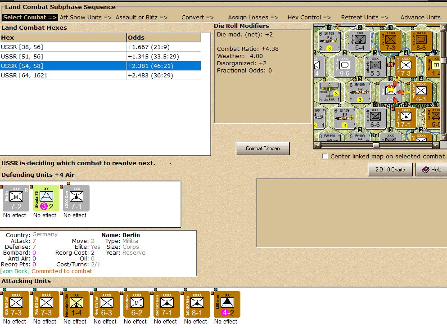447x328 pixels.
Task: Click the map scroll up arrow
Action: pos(443,27)
